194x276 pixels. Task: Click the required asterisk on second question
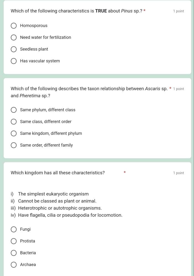[x=170, y=88]
